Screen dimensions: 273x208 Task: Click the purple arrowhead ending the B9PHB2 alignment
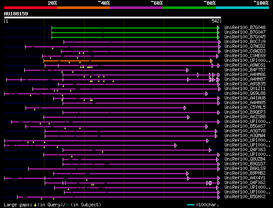[x=188, y=174]
